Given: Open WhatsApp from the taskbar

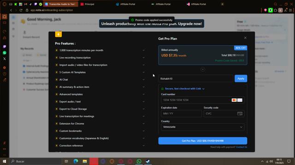Looking at the screenshot, I should (139, 161).
